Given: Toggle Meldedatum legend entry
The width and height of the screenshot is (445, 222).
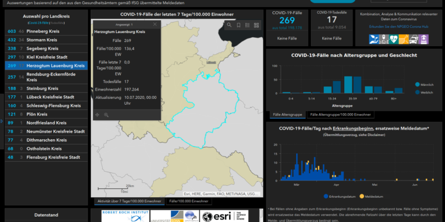Looking at the screenshot, I should click(x=371, y=196).
